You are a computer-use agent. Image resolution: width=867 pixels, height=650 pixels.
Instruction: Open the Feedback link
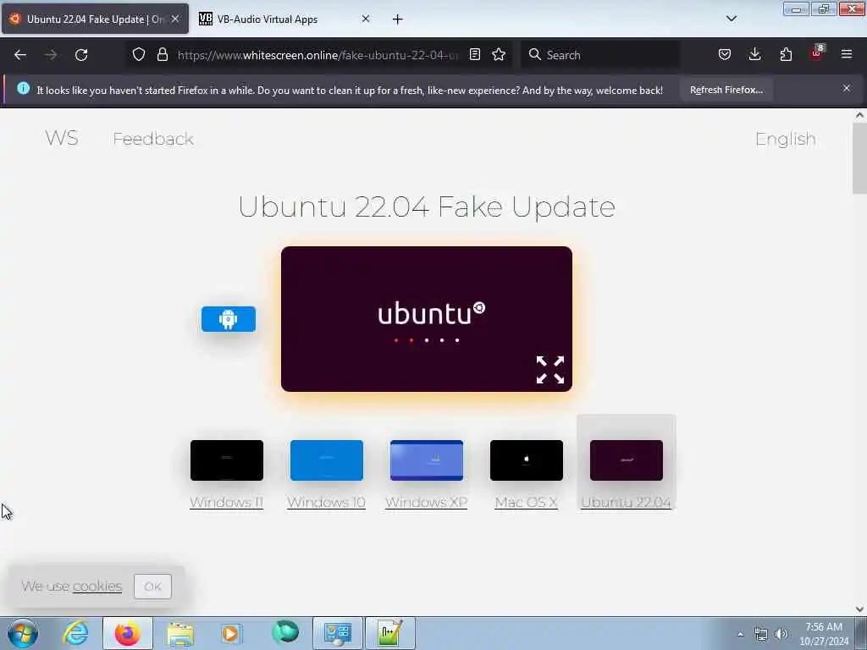(x=153, y=139)
